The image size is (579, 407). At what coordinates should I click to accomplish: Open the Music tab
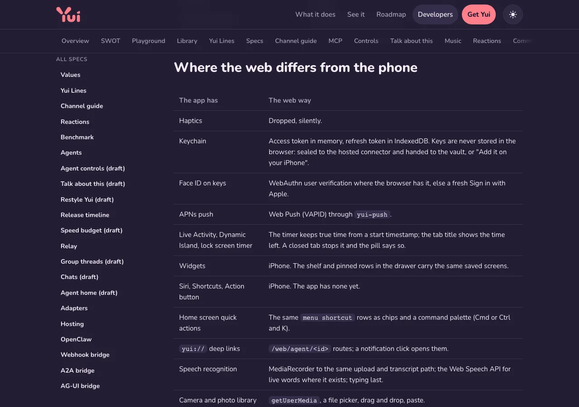[x=453, y=41]
